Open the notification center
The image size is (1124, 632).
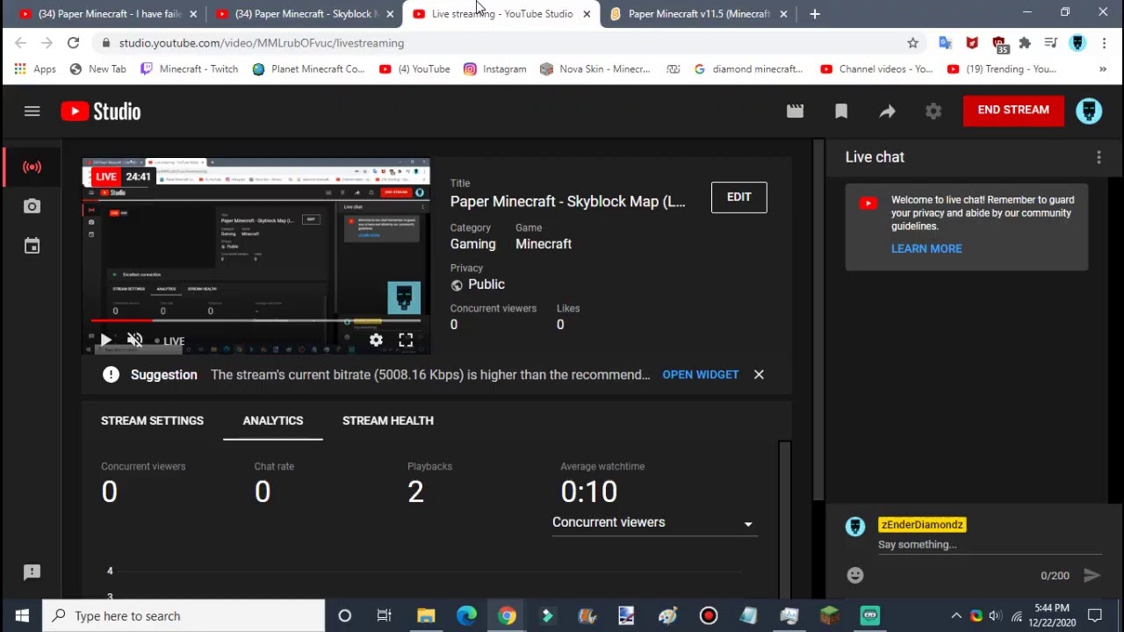click(x=1095, y=616)
